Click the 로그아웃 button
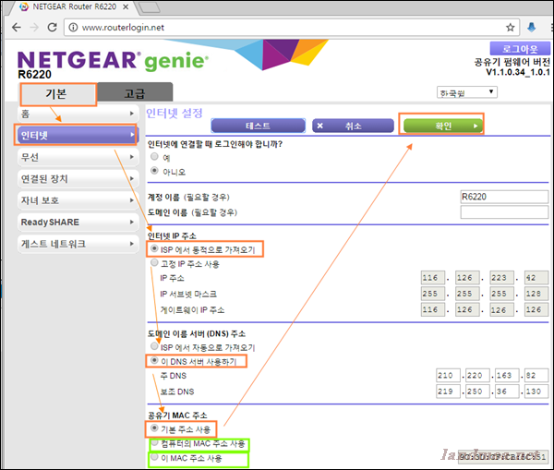The width and height of the screenshot is (554, 470). pos(520,49)
